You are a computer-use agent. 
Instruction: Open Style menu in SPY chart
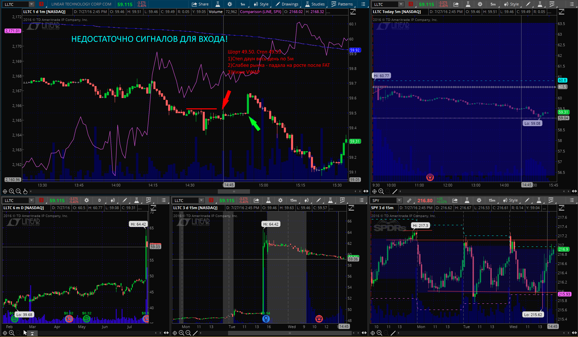click(x=510, y=200)
